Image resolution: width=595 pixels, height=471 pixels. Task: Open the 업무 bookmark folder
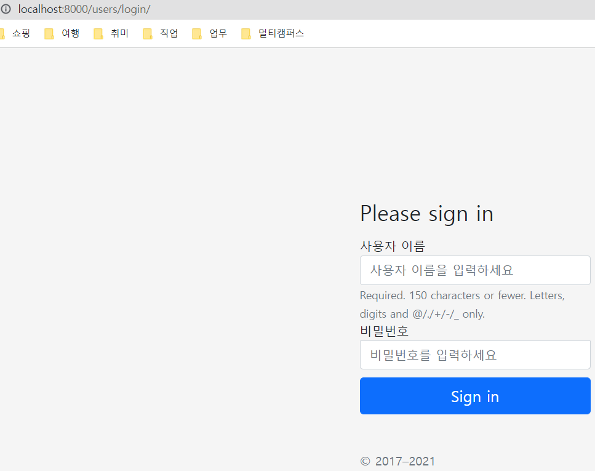pyautogui.click(x=210, y=33)
